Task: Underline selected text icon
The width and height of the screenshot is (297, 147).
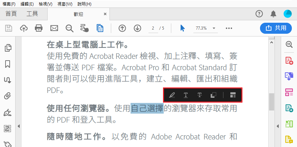Action: pos(186,95)
